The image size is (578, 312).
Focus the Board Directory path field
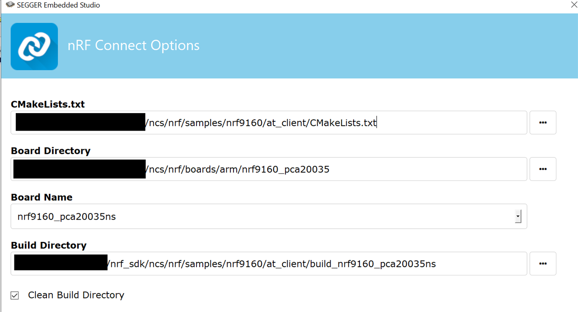coord(269,169)
